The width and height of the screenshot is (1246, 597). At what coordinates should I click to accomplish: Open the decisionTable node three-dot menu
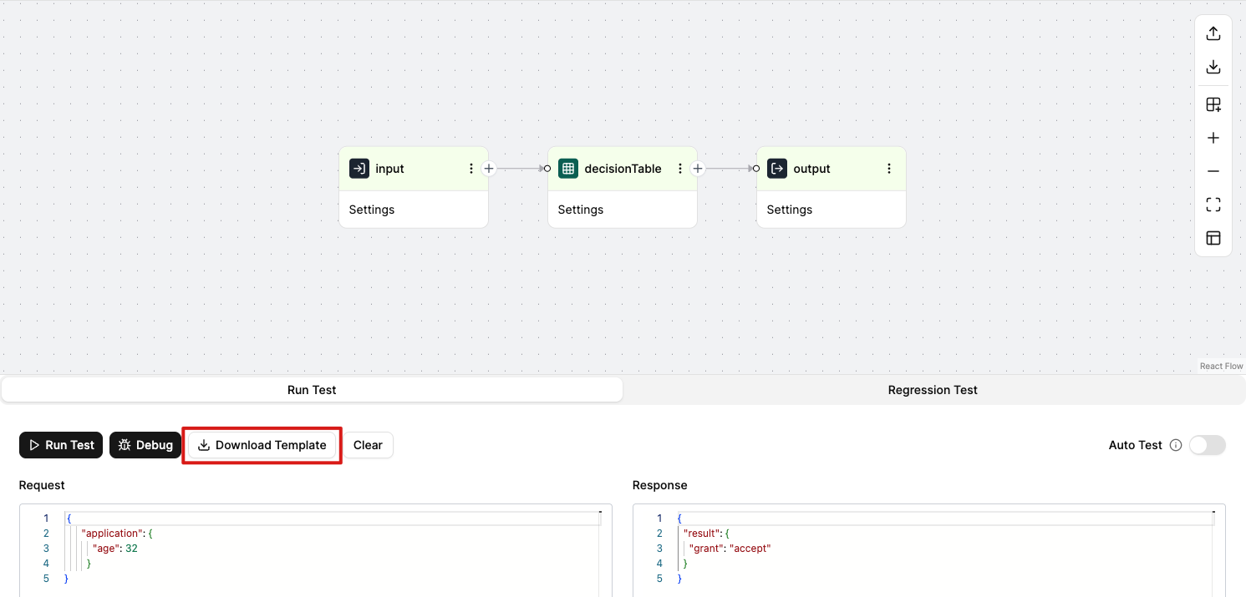pyautogui.click(x=680, y=169)
